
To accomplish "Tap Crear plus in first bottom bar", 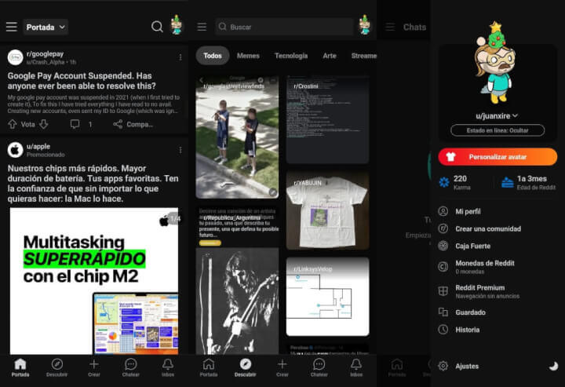I will tap(93, 367).
